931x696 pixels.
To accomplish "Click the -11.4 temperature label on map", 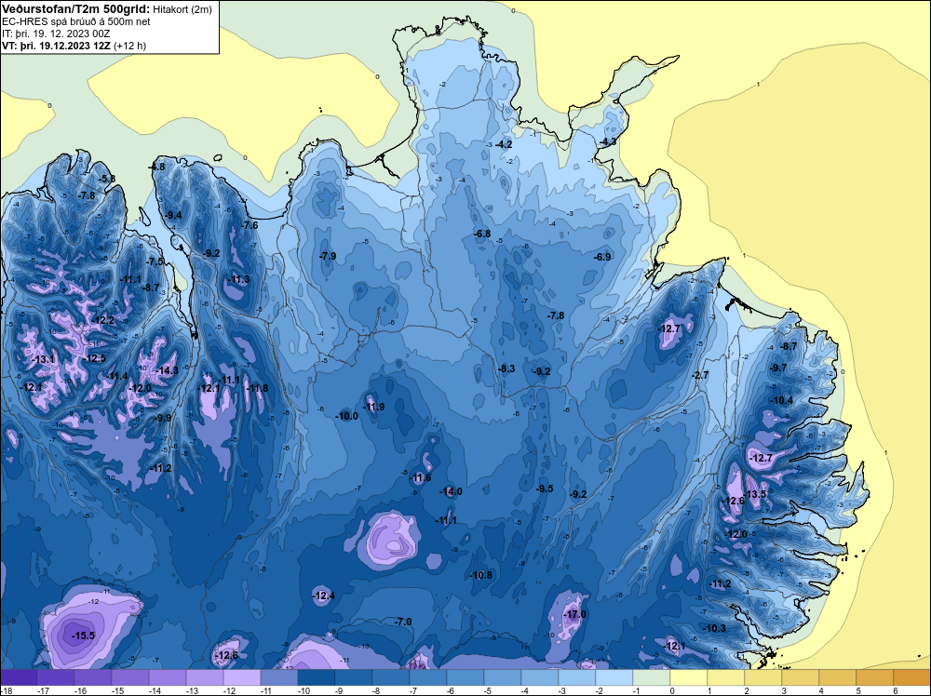I will 116,376.
